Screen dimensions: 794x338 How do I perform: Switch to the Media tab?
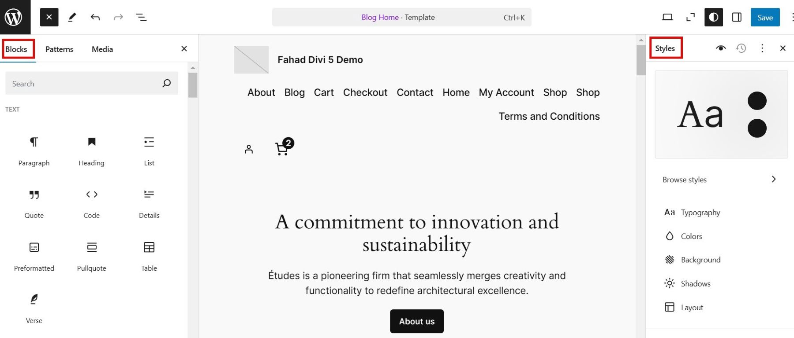[102, 49]
